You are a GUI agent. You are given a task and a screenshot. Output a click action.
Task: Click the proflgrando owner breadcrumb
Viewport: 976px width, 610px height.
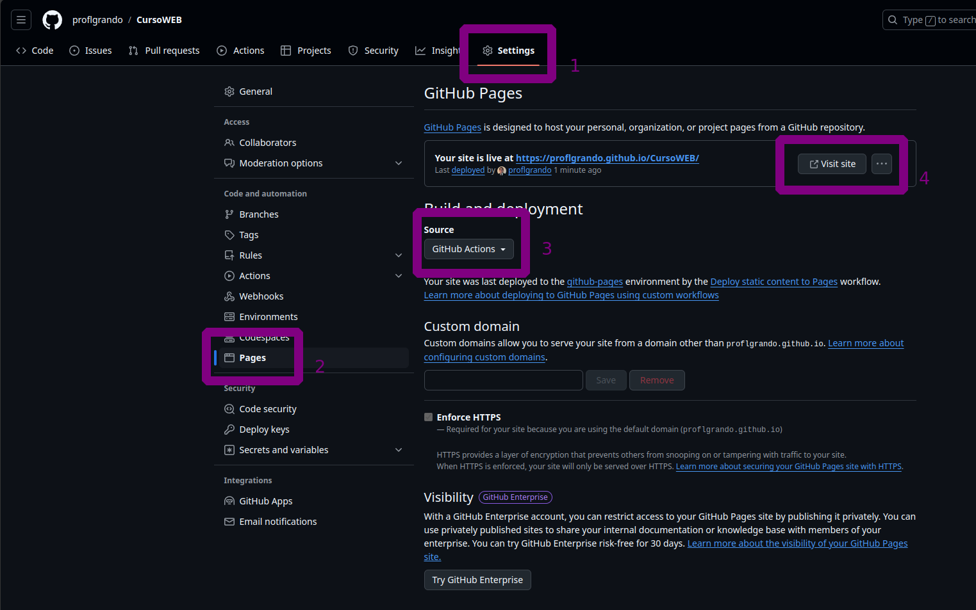pos(97,20)
